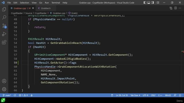The height and width of the screenshot is (103, 184).
Task: Click line number 59 in gutter
Action: 15,63
